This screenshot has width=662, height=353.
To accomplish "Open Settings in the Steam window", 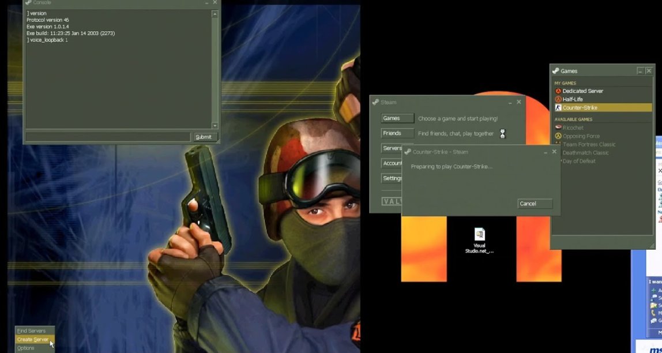I will point(392,178).
